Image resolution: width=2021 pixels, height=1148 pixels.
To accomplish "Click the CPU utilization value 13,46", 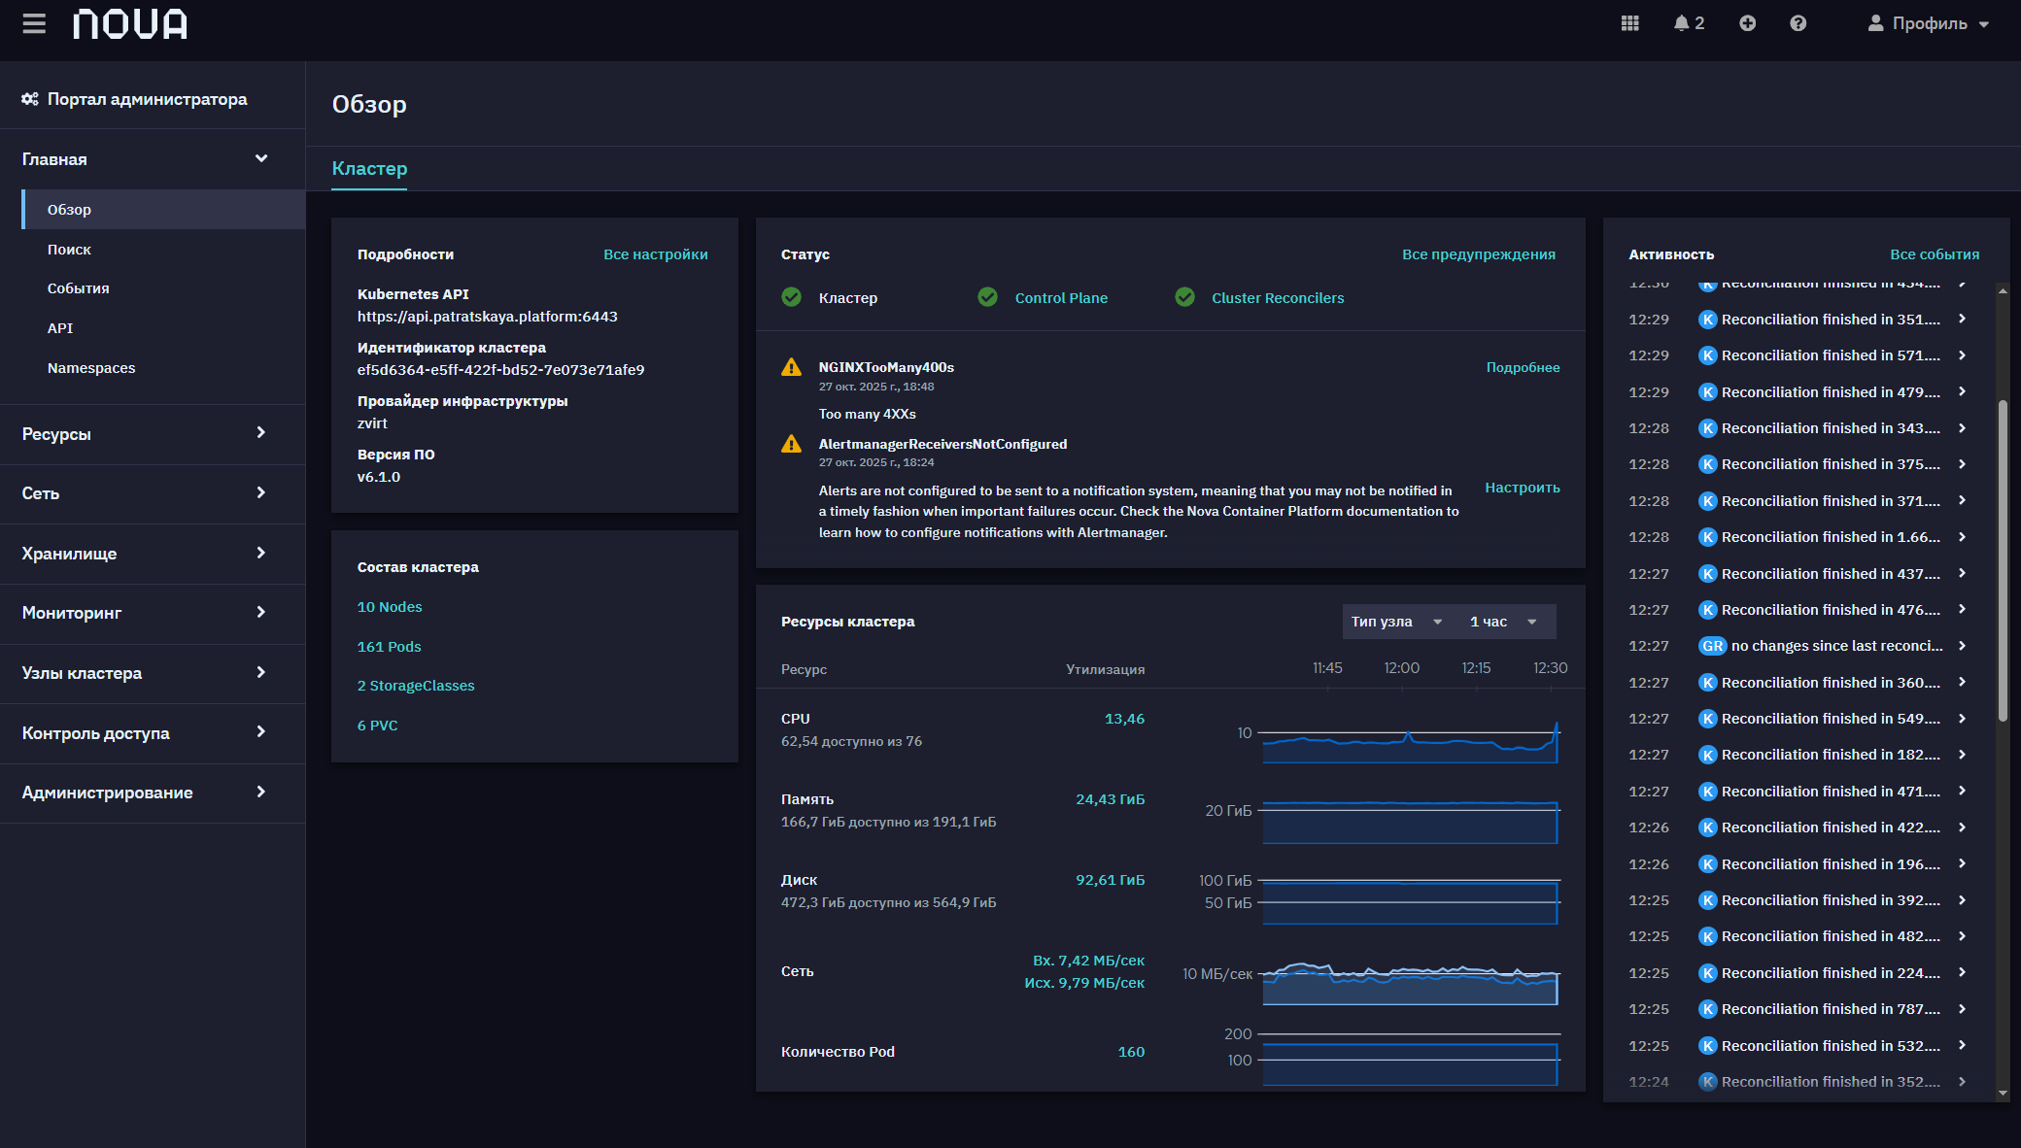I will point(1124,719).
